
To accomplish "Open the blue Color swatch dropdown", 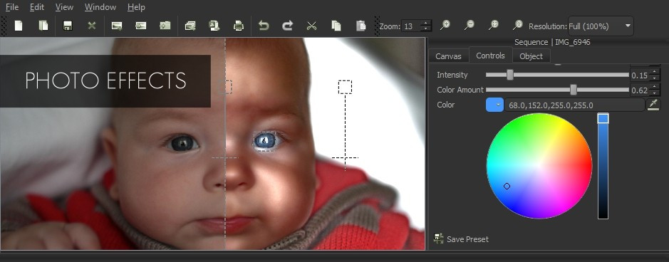I will (494, 105).
